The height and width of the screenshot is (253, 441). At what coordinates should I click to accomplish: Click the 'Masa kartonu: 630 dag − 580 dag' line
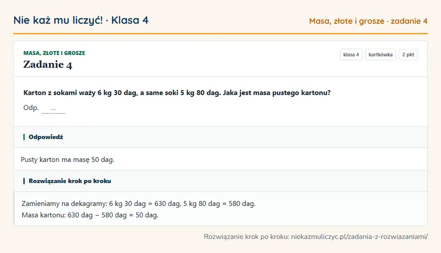pyautogui.click(x=90, y=215)
